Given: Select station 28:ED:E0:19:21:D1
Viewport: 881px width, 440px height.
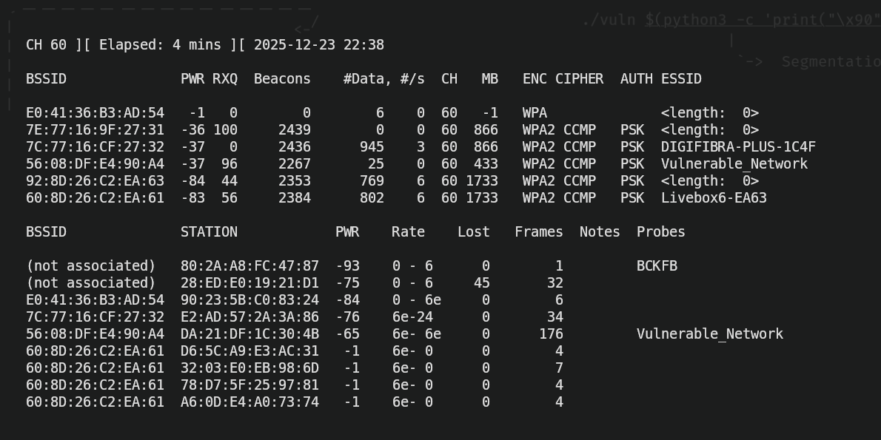Looking at the screenshot, I should 249,283.
